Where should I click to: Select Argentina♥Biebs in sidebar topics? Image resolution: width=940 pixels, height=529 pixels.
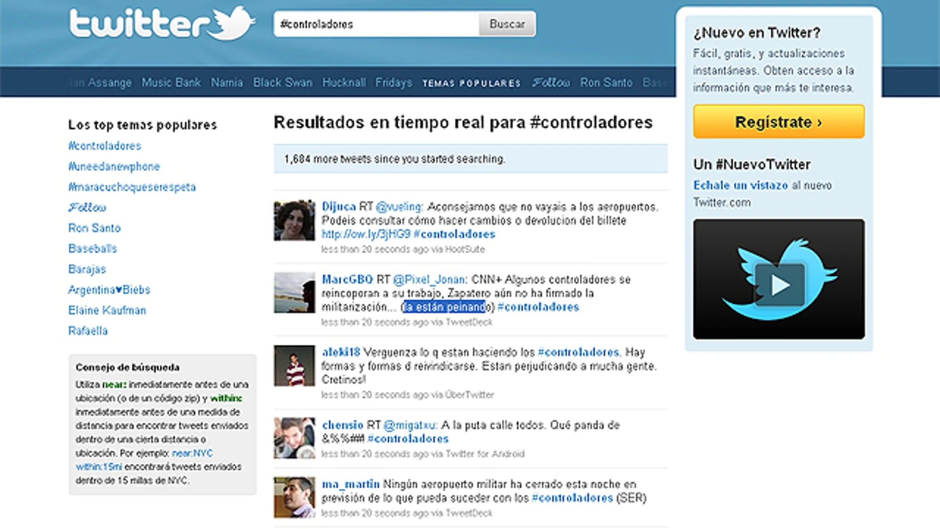tap(109, 290)
